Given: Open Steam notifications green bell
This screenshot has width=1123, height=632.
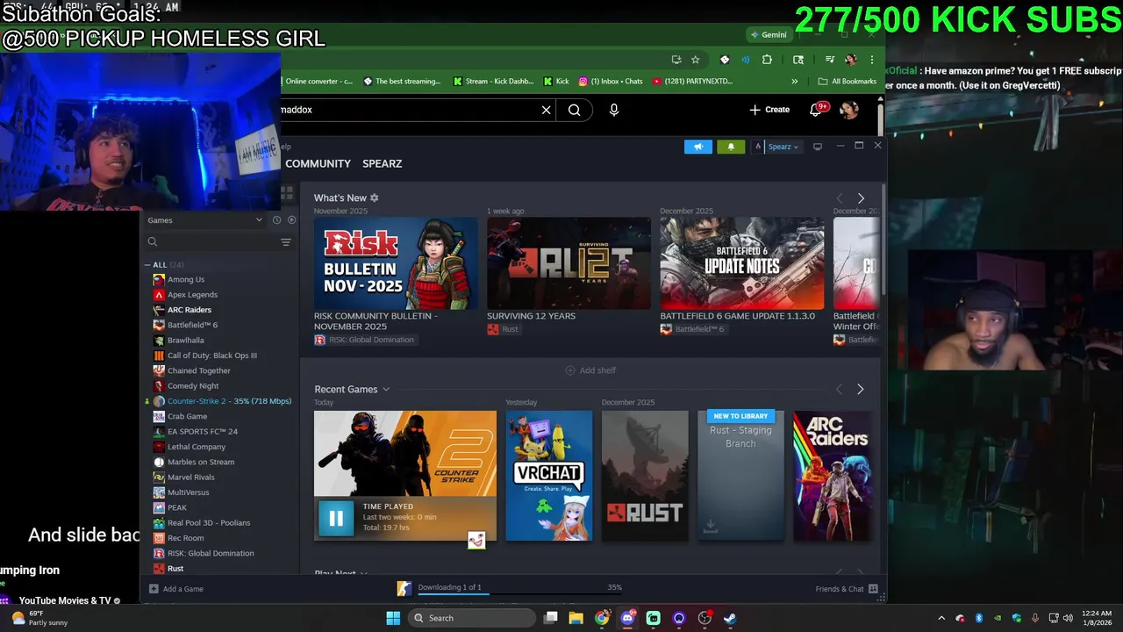Looking at the screenshot, I should coord(731,147).
